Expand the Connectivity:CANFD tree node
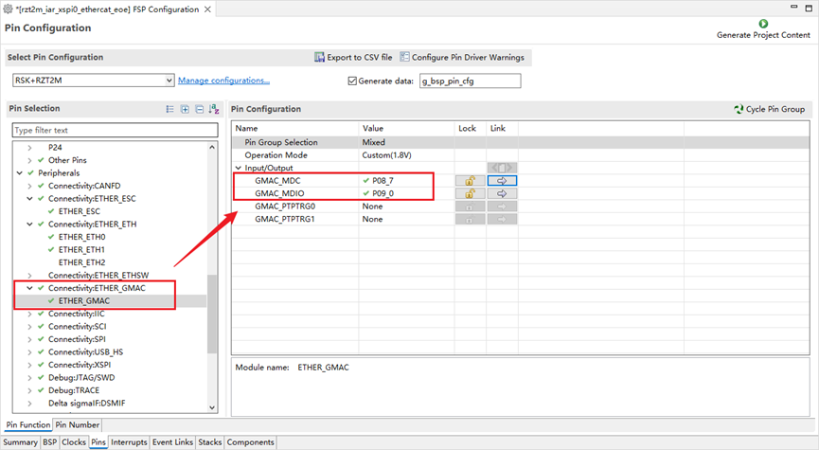Viewport: 819px width, 450px height. coord(29,187)
